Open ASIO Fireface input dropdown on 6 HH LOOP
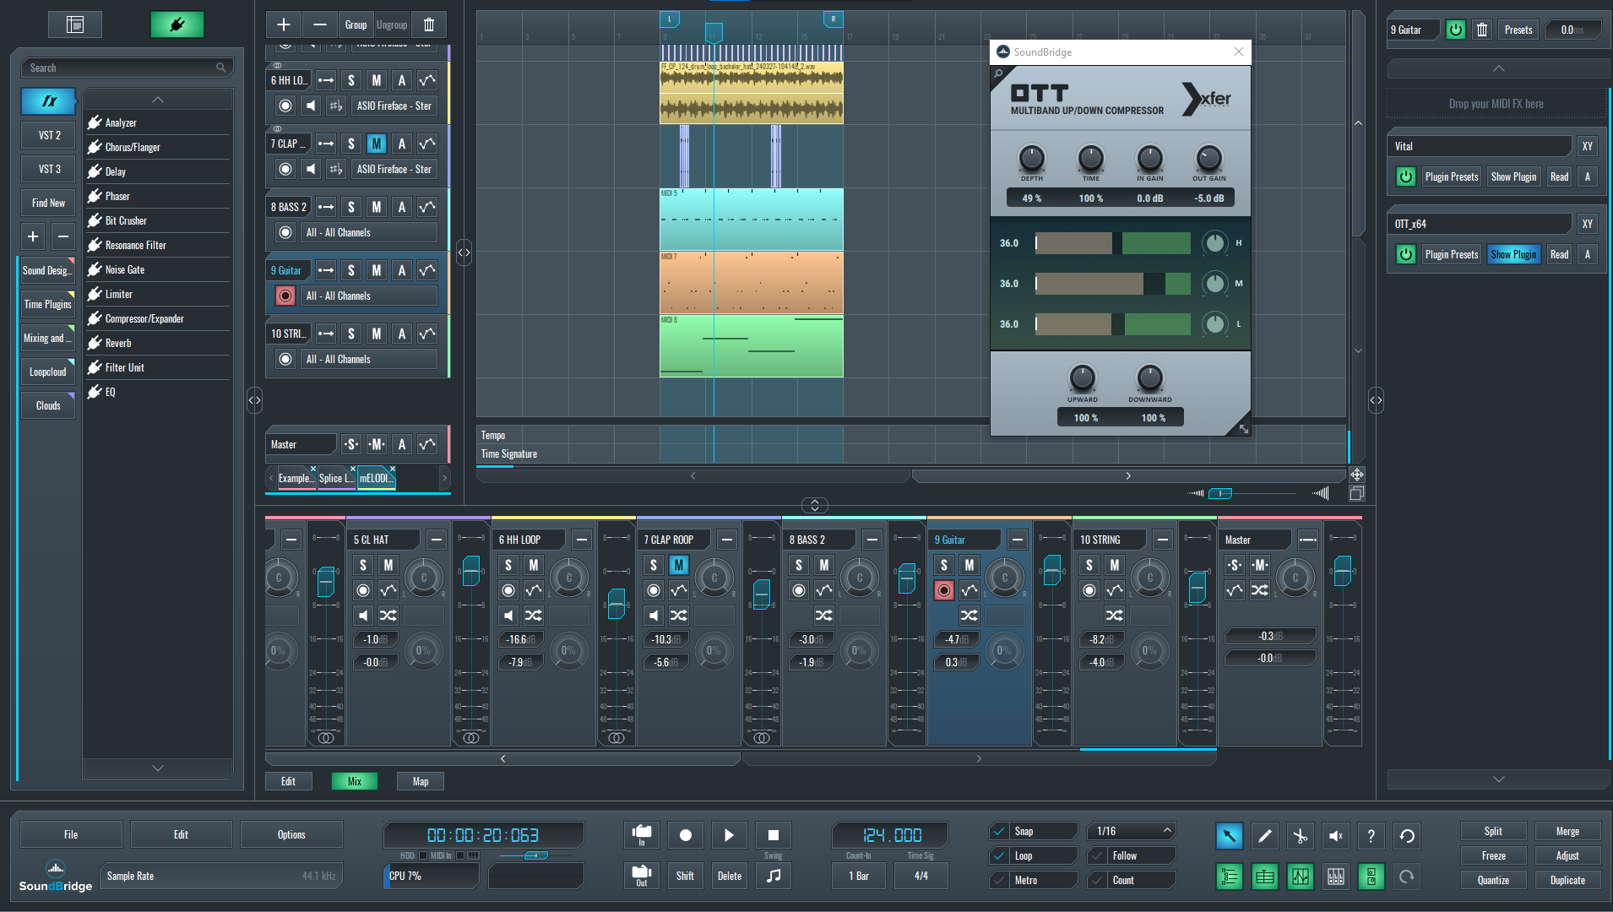Screen dimensions: 1613x912 394,106
